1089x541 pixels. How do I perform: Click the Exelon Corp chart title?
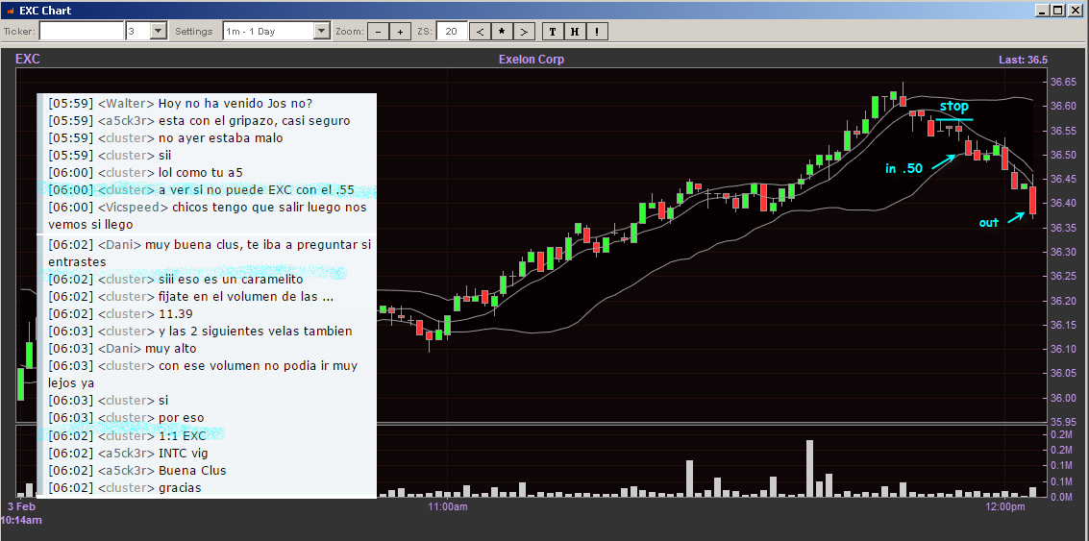pyautogui.click(x=532, y=60)
